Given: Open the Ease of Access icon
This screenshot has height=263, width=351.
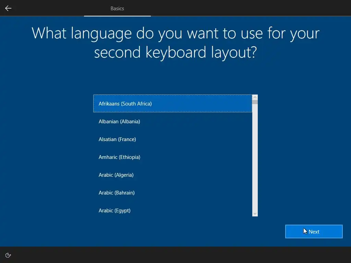Looking at the screenshot, I should [8, 255].
